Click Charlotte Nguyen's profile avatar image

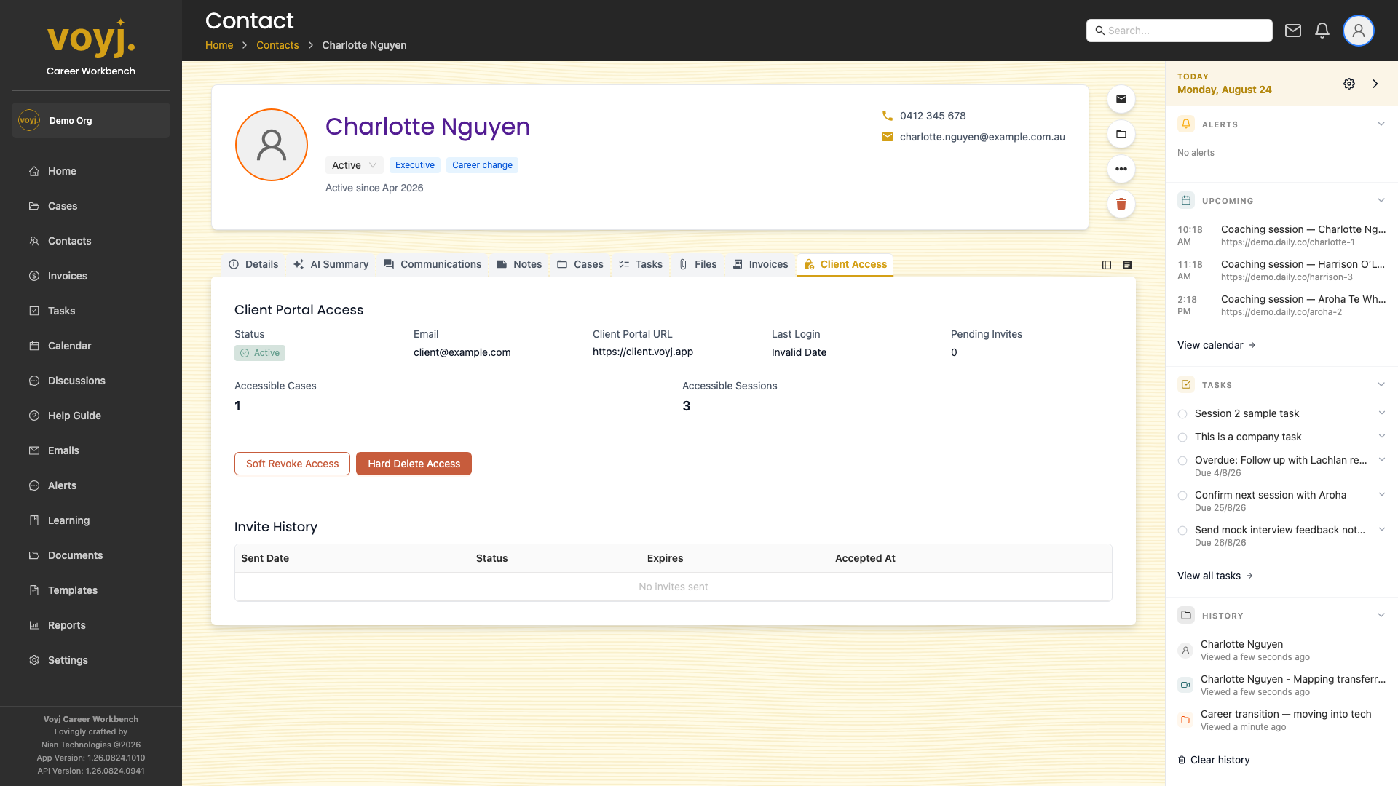click(x=272, y=145)
